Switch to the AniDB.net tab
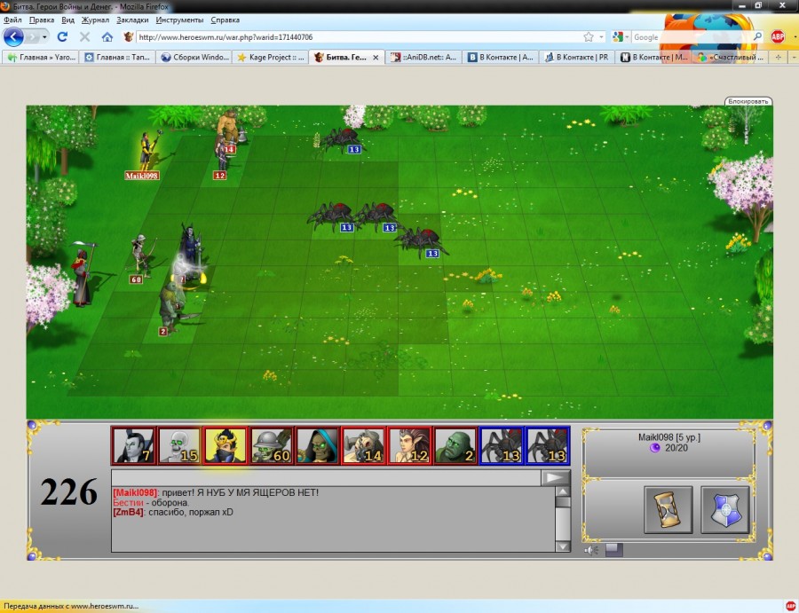The image size is (799, 613). pos(424,57)
